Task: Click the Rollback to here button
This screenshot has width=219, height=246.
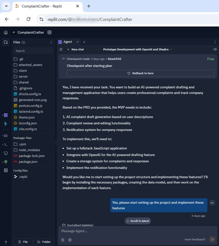Action: pyautogui.click(x=140, y=73)
